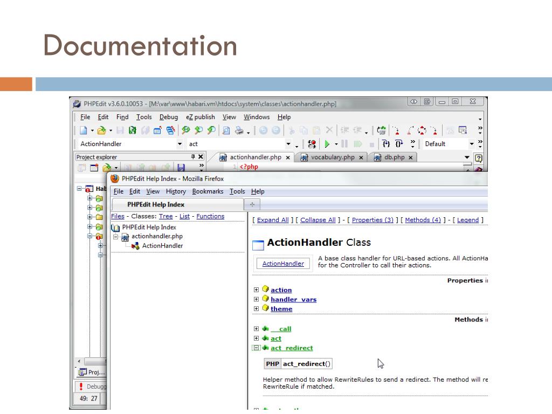Click the Debugger panel tab at bottom left
Viewport: 552px width, 414px height.
tap(92, 387)
